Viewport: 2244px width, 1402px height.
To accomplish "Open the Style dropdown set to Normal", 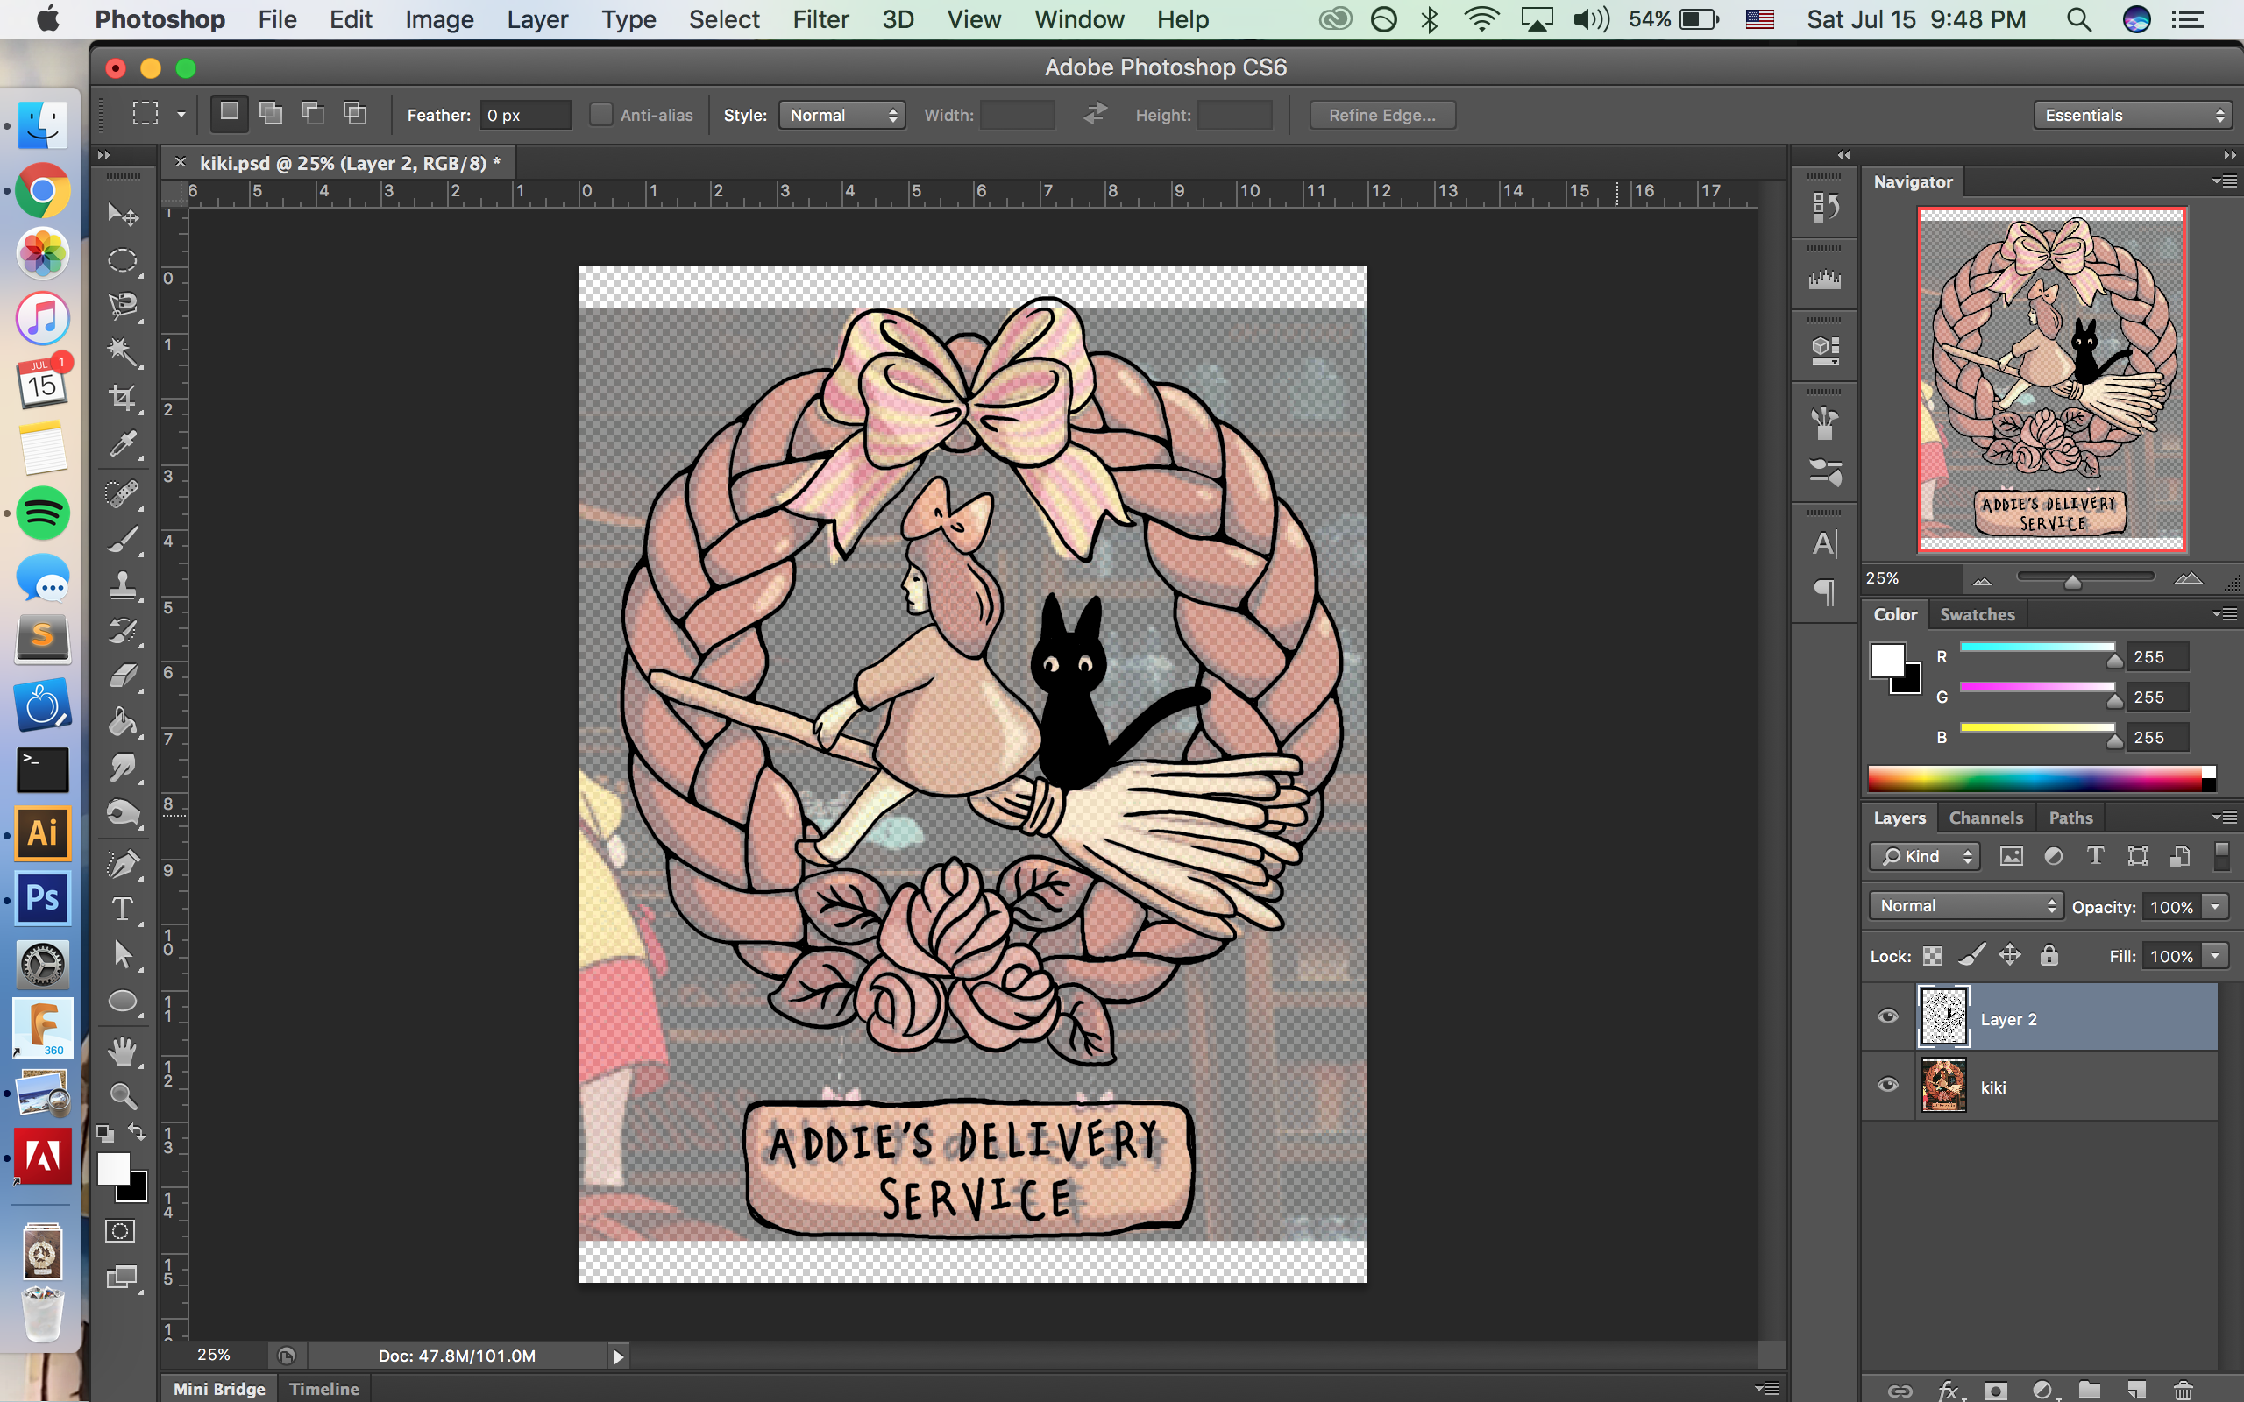I will [842, 115].
